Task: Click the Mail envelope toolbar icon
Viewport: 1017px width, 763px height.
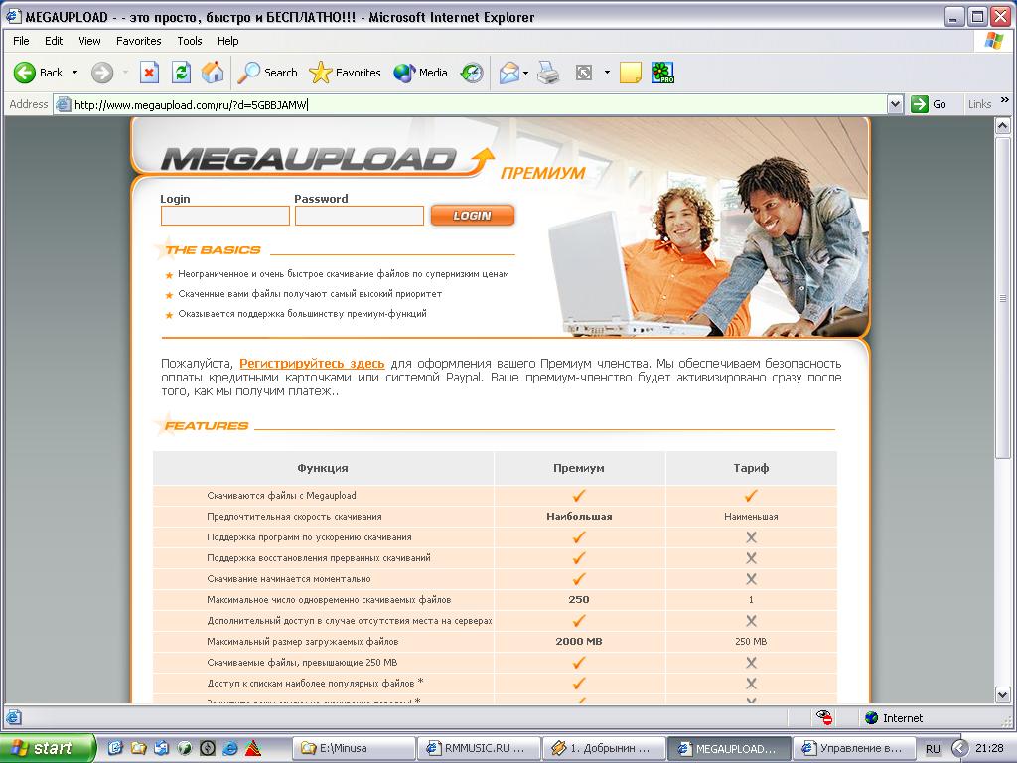Action: 509,72
